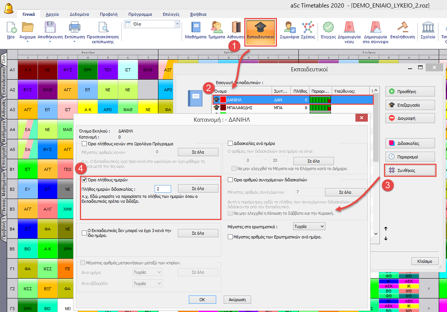Click the Συνθήκες button
The width and height of the screenshot is (447, 312).
410,170
